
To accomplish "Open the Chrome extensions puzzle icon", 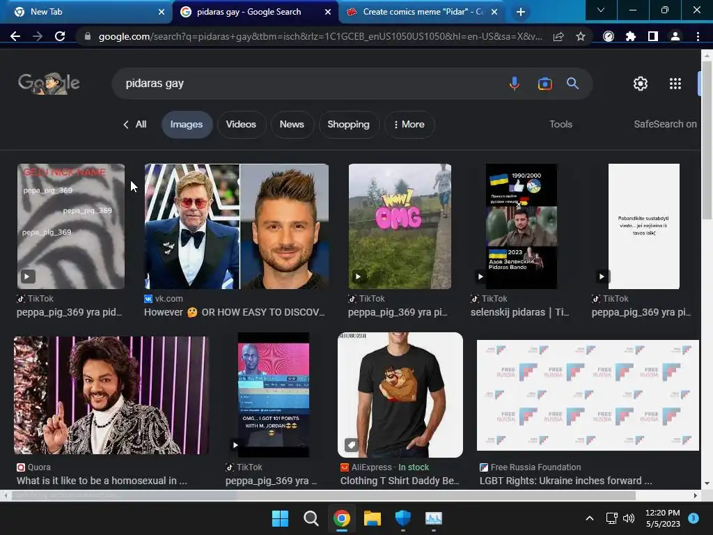I will click(x=631, y=36).
